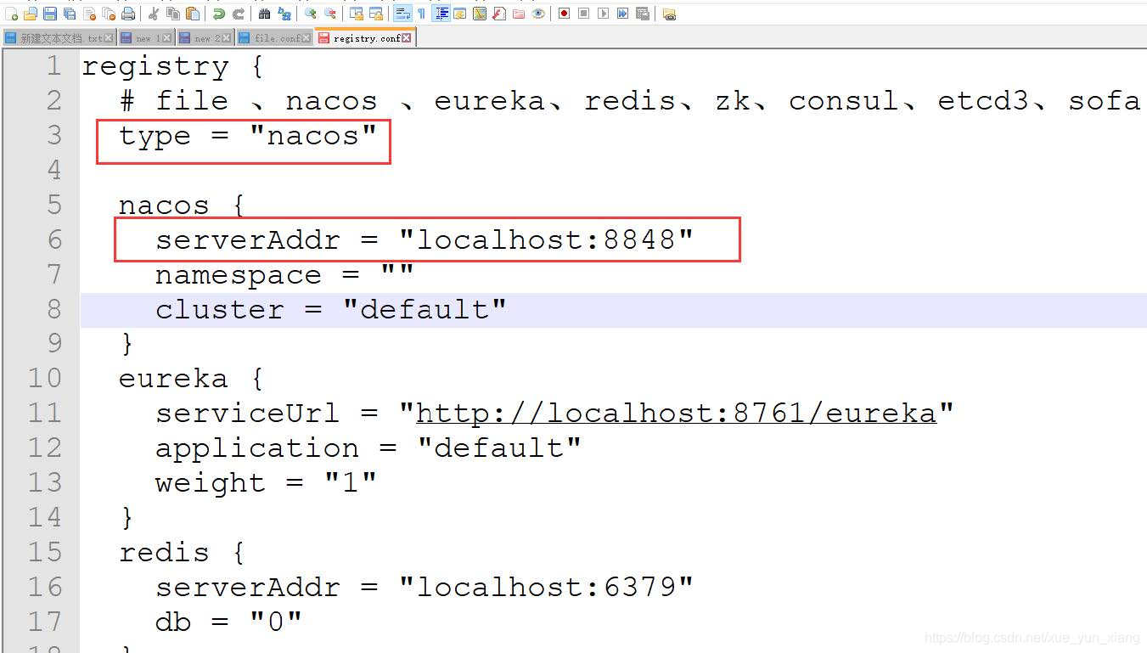Start recording a macro

[x=564, y=14]
